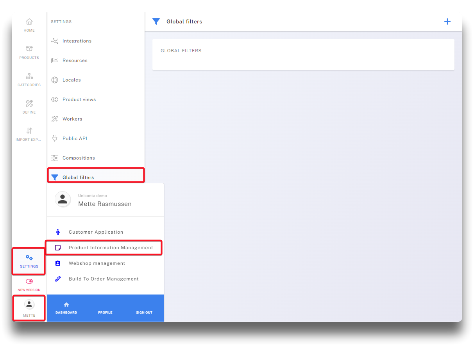The image size is (474, 346).
Task: Click the plus icon to add global filter
Action: point(447,21)
